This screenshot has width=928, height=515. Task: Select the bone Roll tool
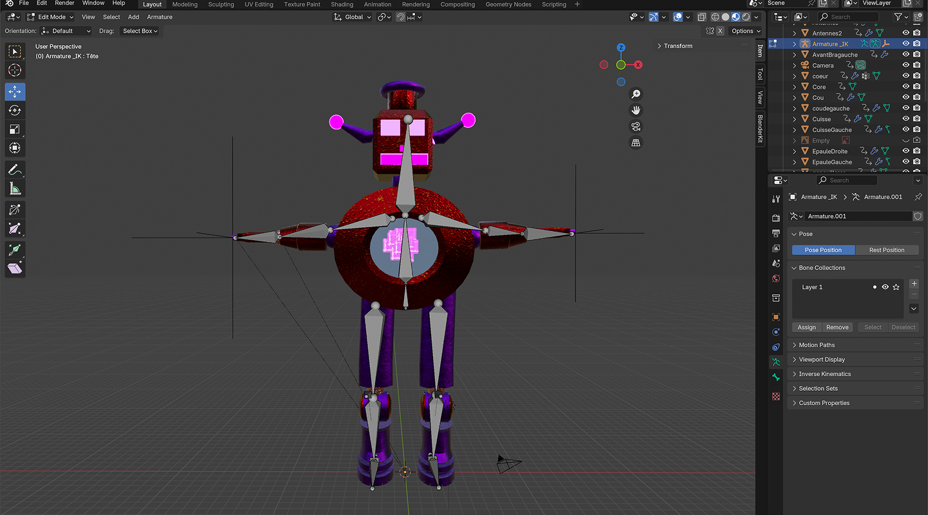[x=15, y=210]
